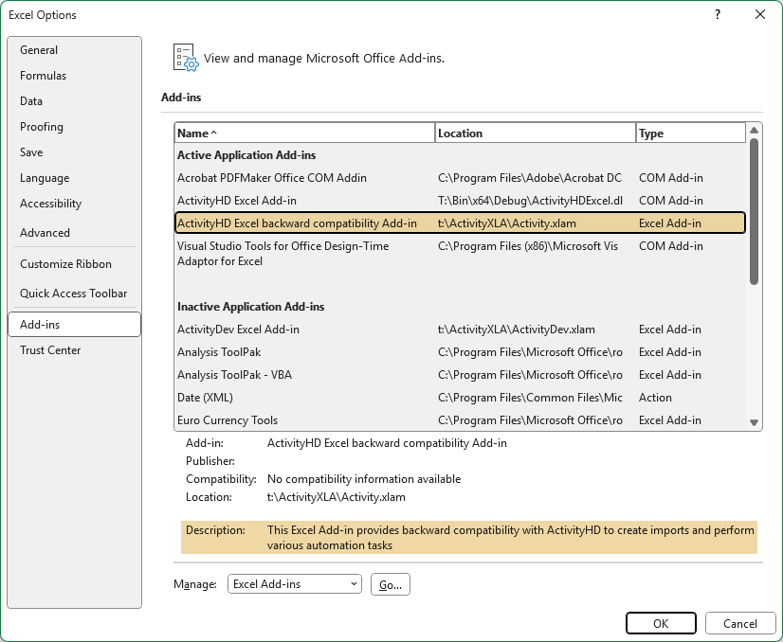Select Visual Studio Tools for Office row
Screen dimensions: 783x642
[460, 254]
